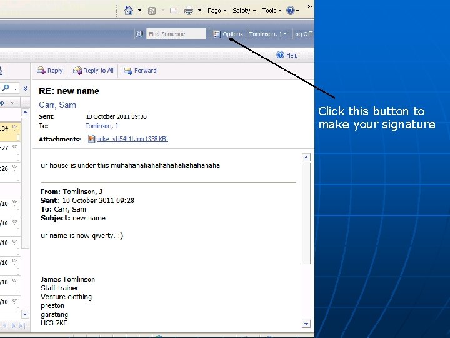Click the RSS feeds icon
This screenshot has height=338, width=450.
[x=151, y=11]
